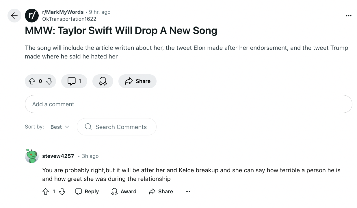The width and height of the screenshot is (357, 208).
Task: Give an award to the post
Action: 103,81
